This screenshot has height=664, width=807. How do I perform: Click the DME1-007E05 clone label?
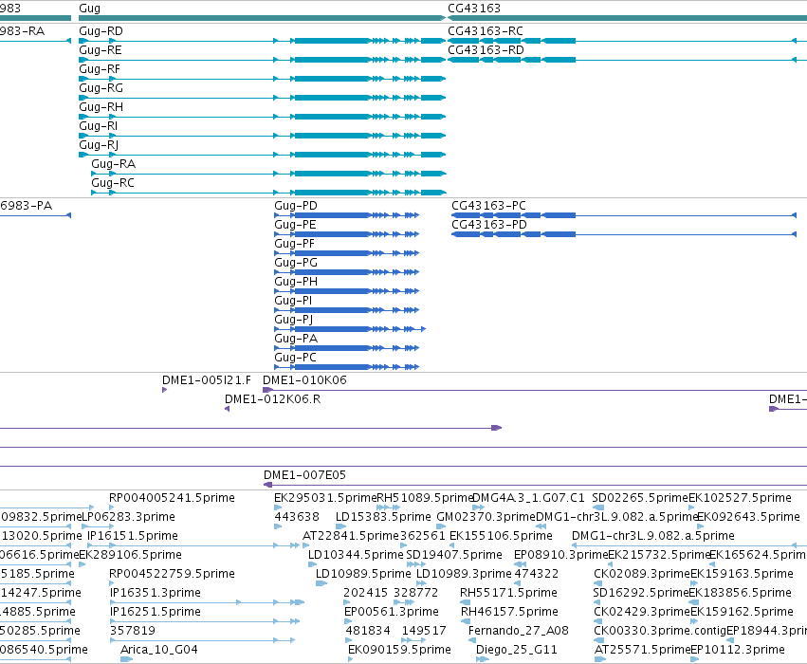(304, 475)
